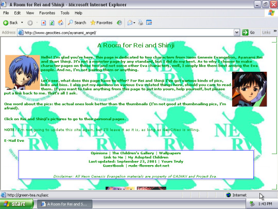Go back with the Back button
This screenshot has height=209, width=278.
coord(10,23)
